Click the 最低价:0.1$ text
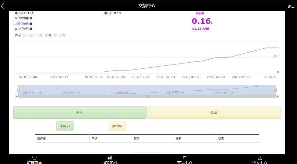 [112, 13]
